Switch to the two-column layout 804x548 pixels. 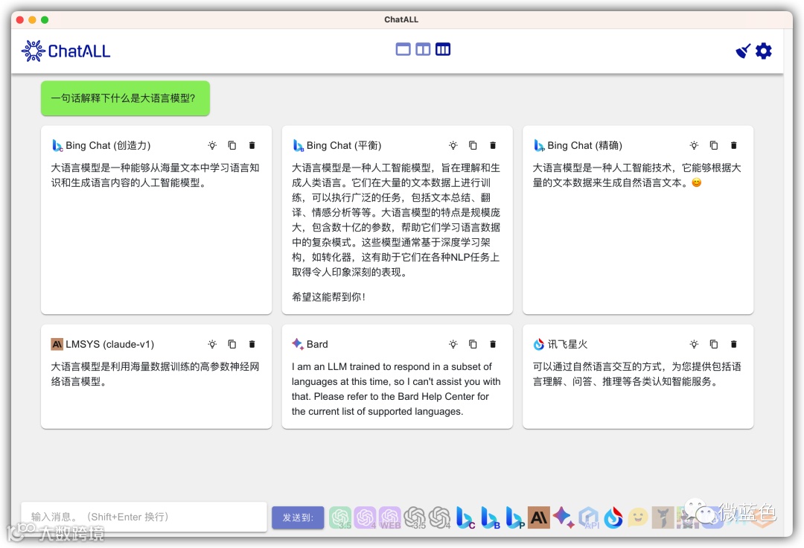(x=423, y=49)
